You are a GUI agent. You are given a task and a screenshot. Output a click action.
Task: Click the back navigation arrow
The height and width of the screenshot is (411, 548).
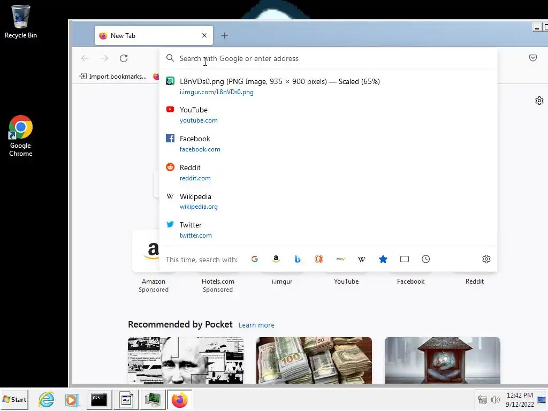click(x=85, y=58)
